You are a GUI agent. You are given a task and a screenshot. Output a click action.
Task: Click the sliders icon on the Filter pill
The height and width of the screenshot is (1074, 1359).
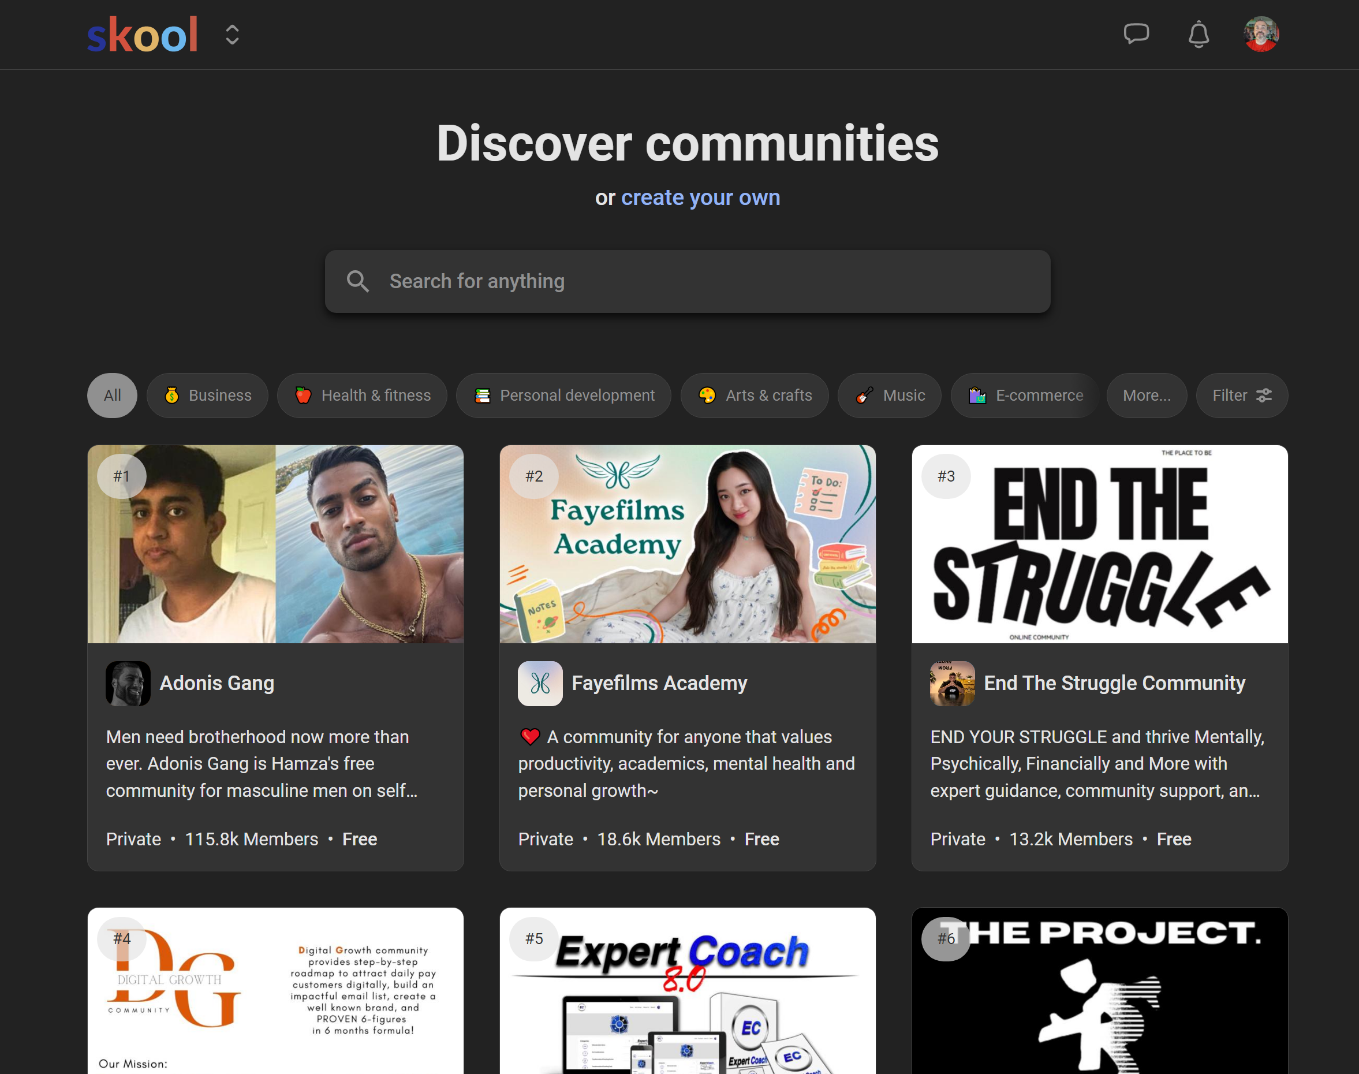1264,395
